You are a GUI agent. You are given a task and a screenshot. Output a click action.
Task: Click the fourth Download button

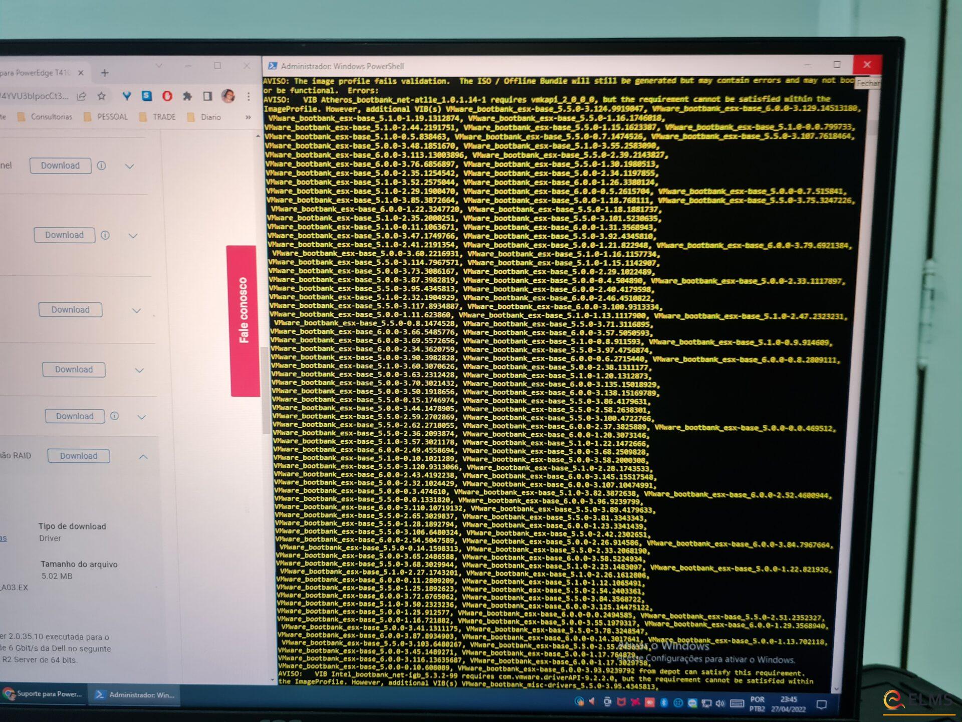(x=74, y=370)
